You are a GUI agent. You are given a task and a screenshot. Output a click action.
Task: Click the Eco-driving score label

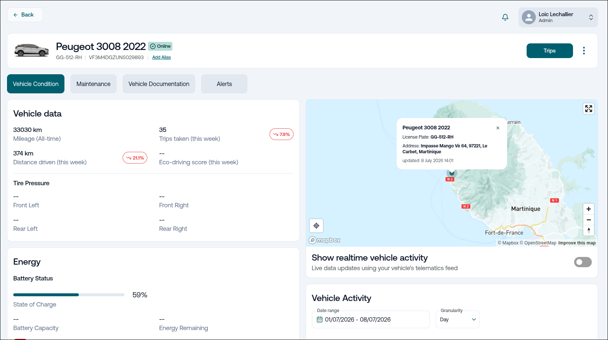point(198,162)
